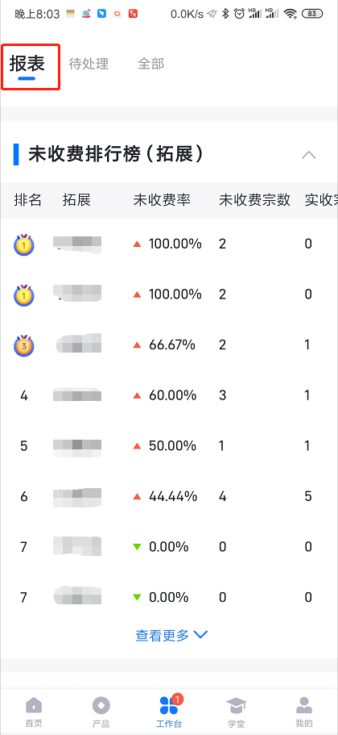The height and width of the screenshot is (735, 338).
Task: Tap the 未收费宗数 column header
Action: coord(255,200)
